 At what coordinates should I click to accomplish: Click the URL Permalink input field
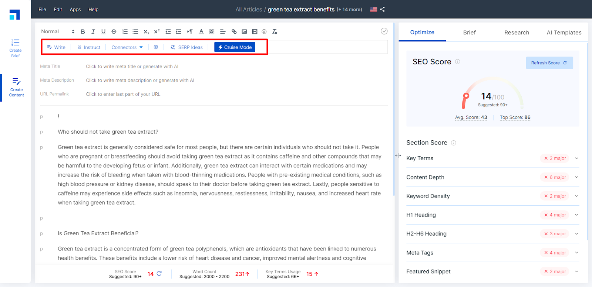point(123,94)
